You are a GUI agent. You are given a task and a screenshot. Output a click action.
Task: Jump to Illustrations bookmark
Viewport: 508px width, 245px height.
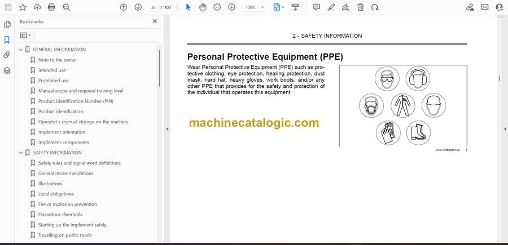click(x=50, y=184)
